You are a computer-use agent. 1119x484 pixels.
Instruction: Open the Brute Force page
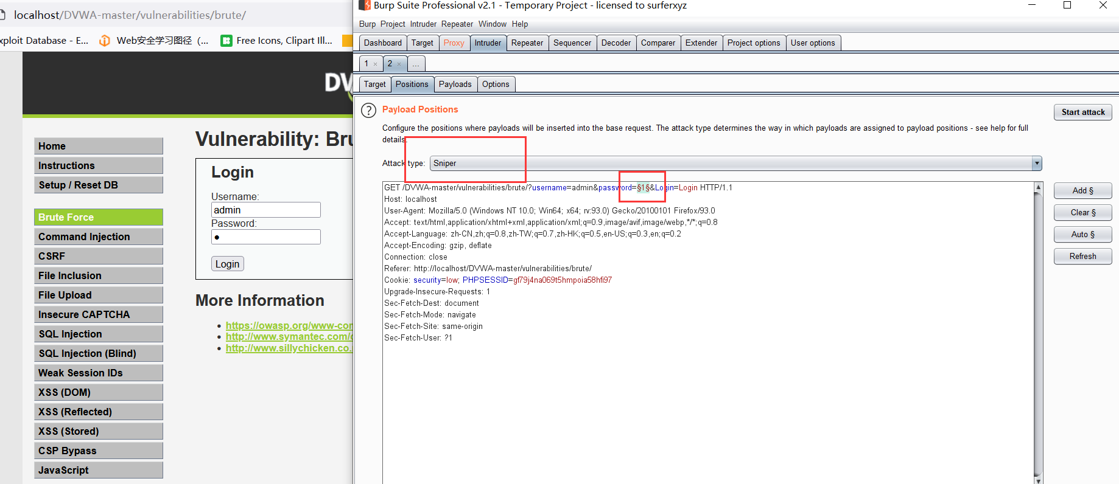pos(99,217)
